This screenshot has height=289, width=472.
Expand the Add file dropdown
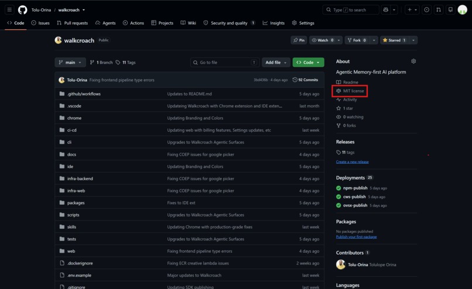tap(276, 62)
